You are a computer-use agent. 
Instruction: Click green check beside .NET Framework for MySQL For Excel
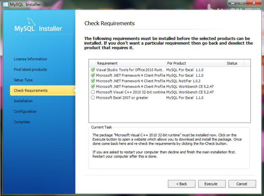pos(93,75)
